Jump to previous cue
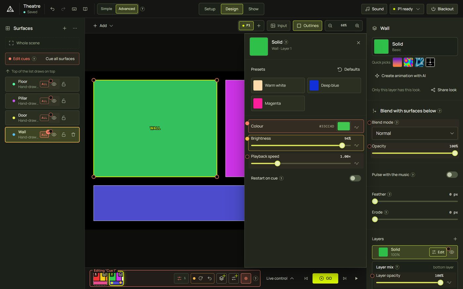This screenshot has width=463, height=289. pyautogui.click(x=306, y=278)
